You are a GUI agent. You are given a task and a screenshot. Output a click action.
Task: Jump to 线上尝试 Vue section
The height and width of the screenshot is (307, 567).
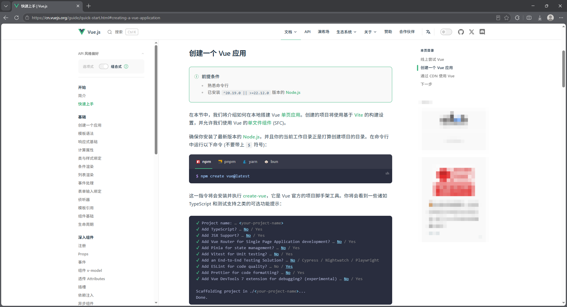pyautogui.click(x=432, y=59)
